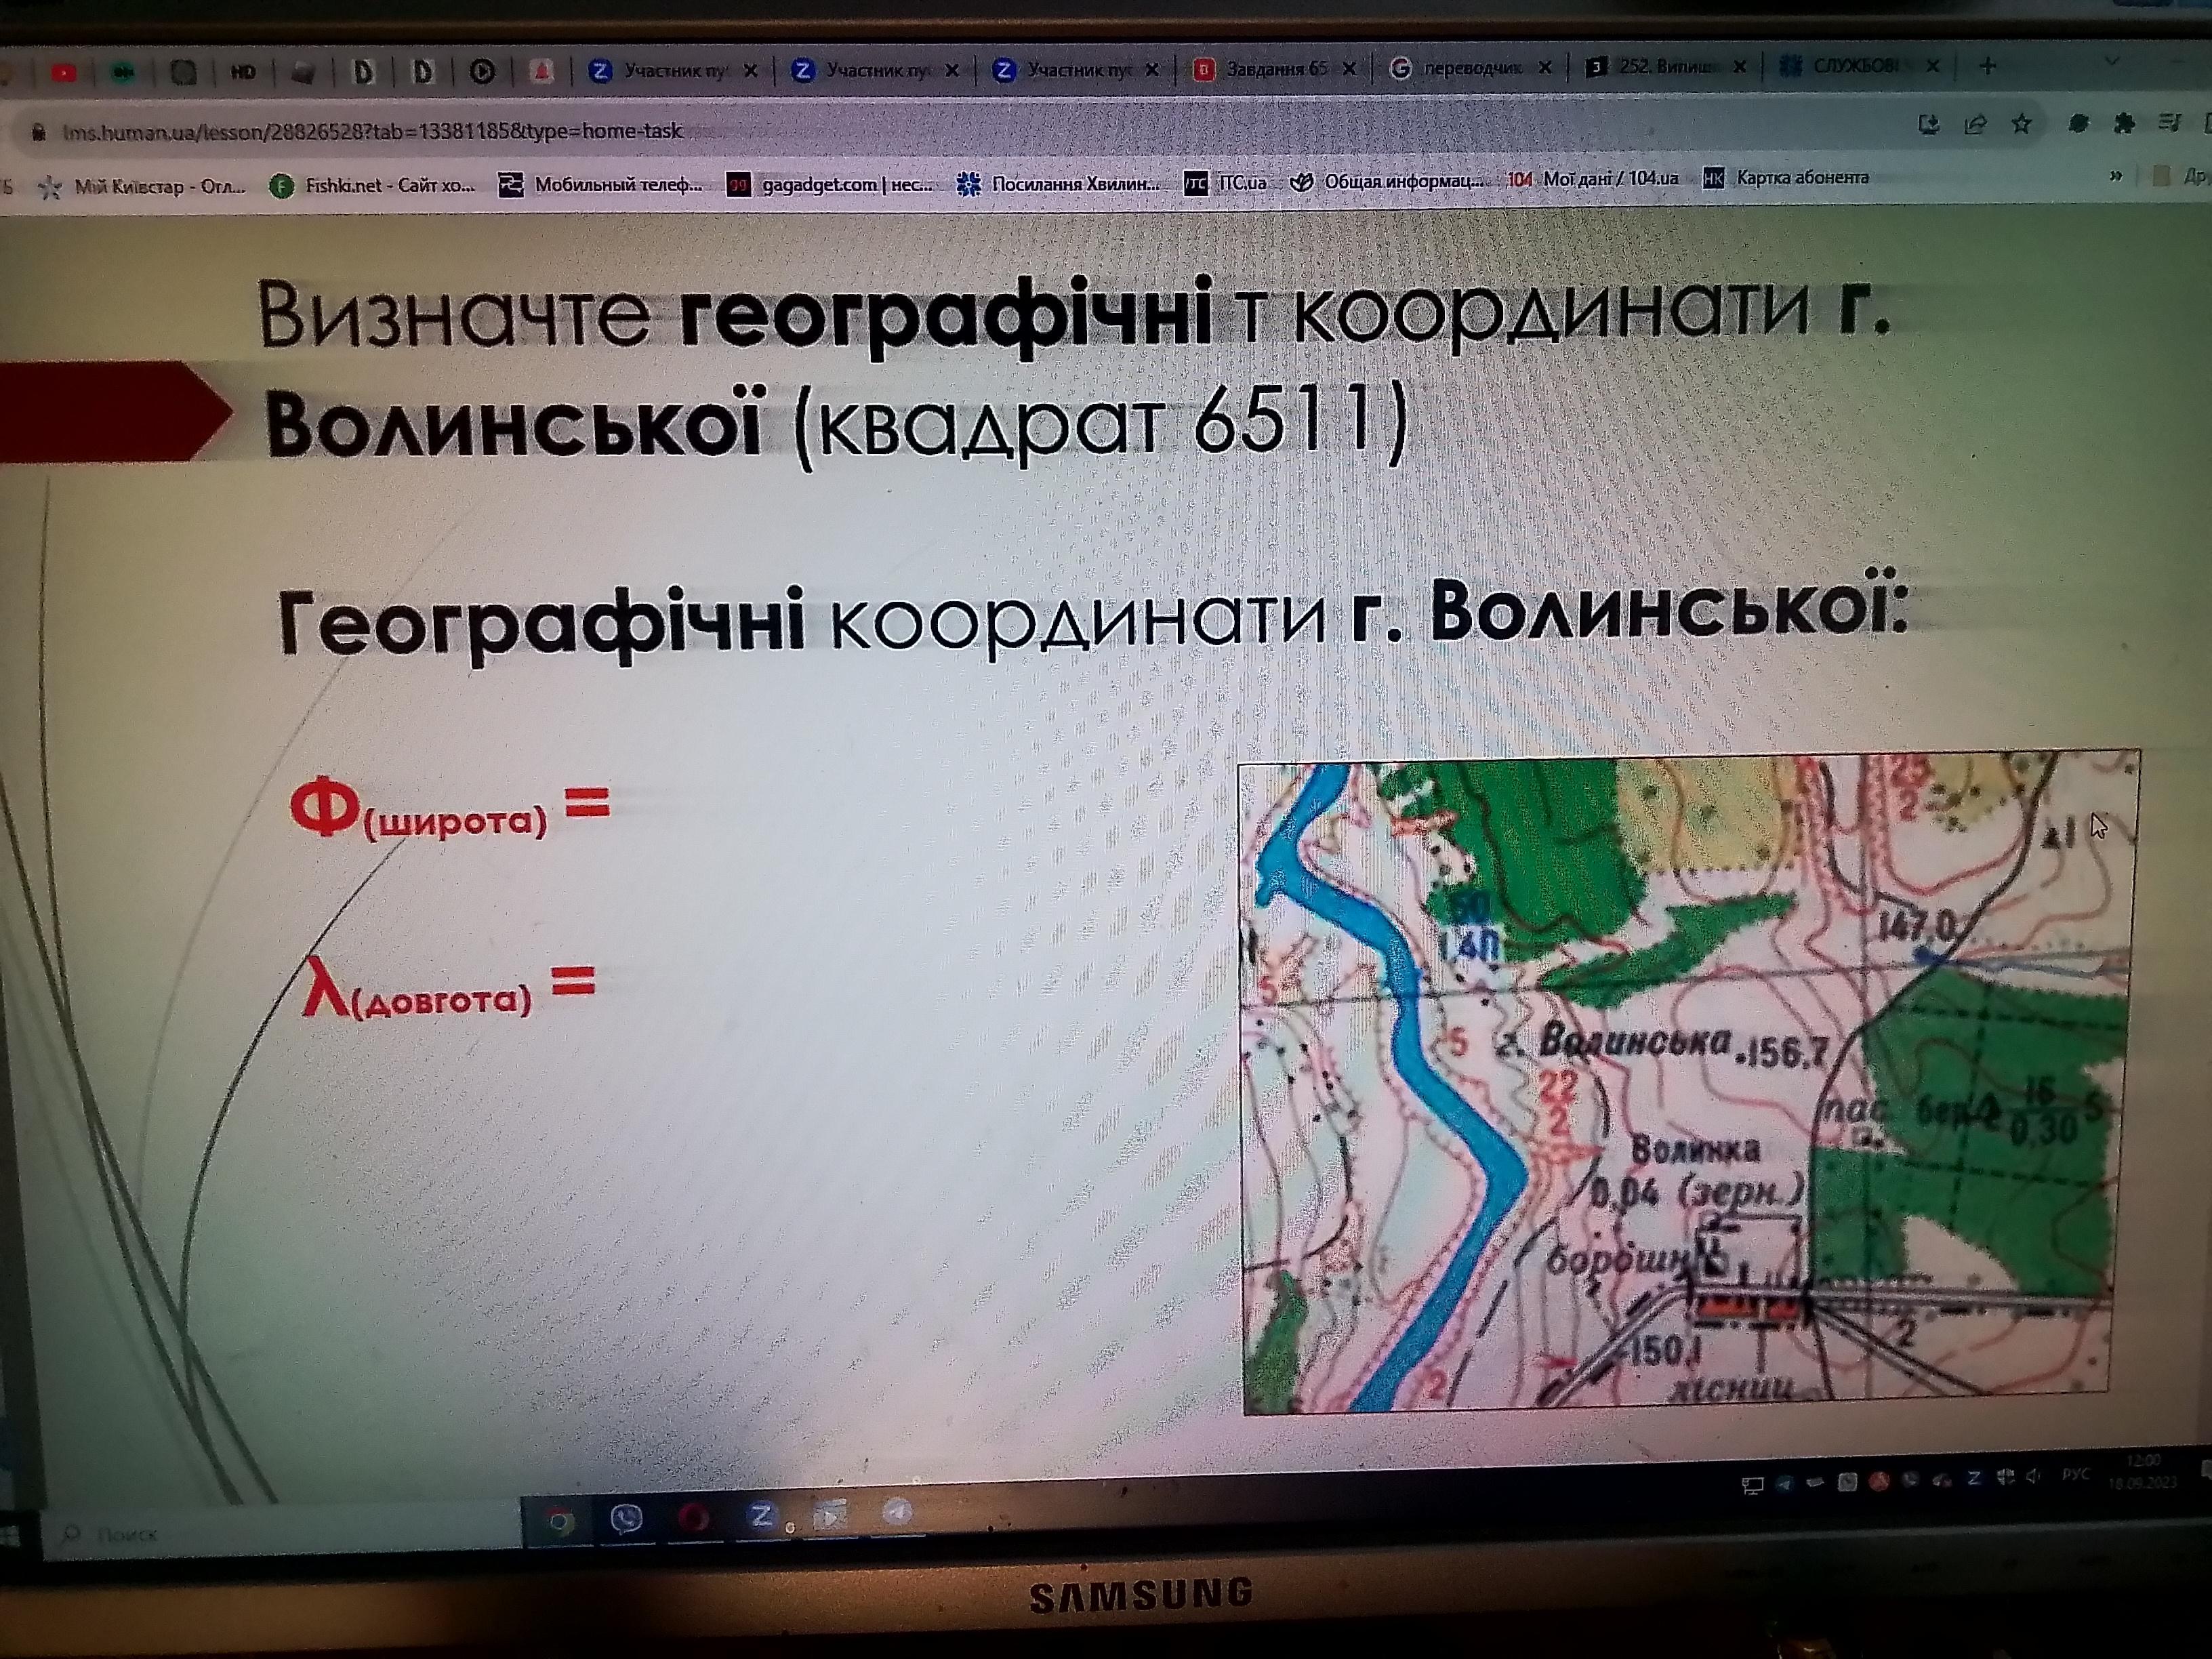Expand hidden bookmarks with the chevron
Viewport: 2212px width, 1659px height.
(2115, 177)
